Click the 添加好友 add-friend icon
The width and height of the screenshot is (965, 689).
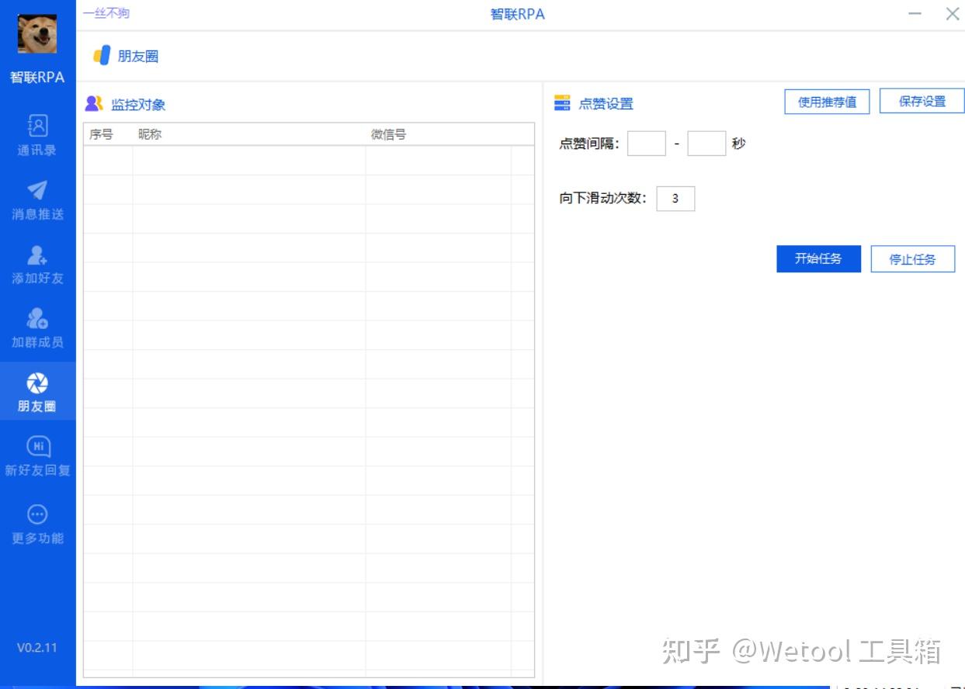[37, 253]
